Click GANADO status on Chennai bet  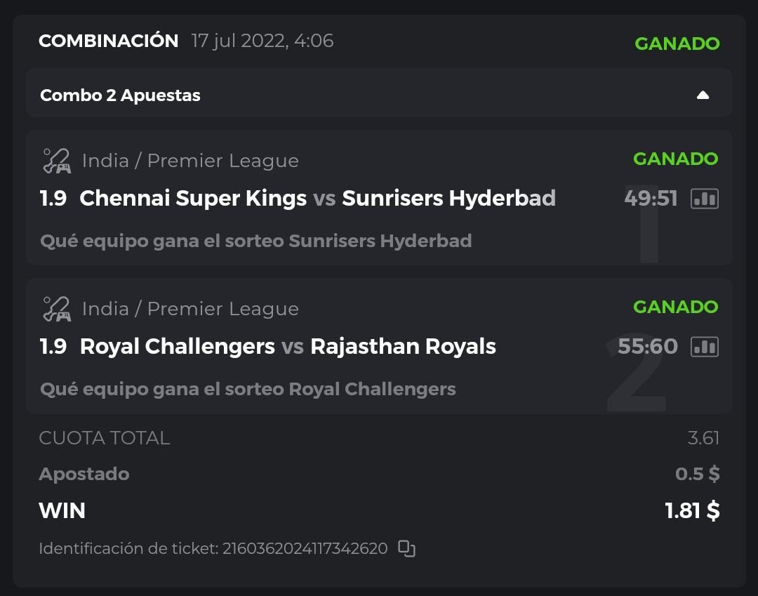click(675, 159)
